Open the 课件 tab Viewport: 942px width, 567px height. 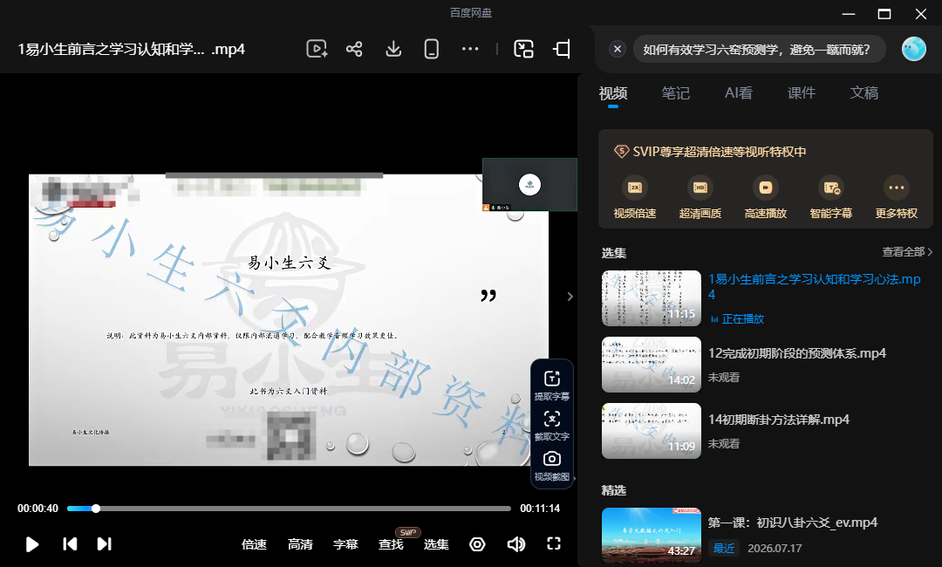802,93
